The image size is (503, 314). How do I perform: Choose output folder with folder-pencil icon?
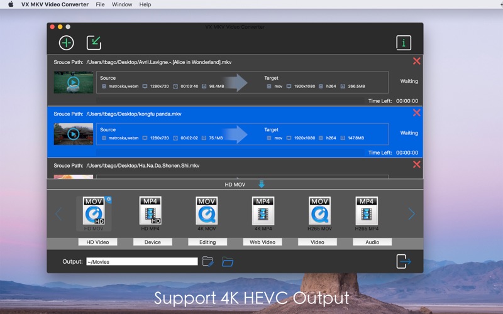[x=208, y=261]
